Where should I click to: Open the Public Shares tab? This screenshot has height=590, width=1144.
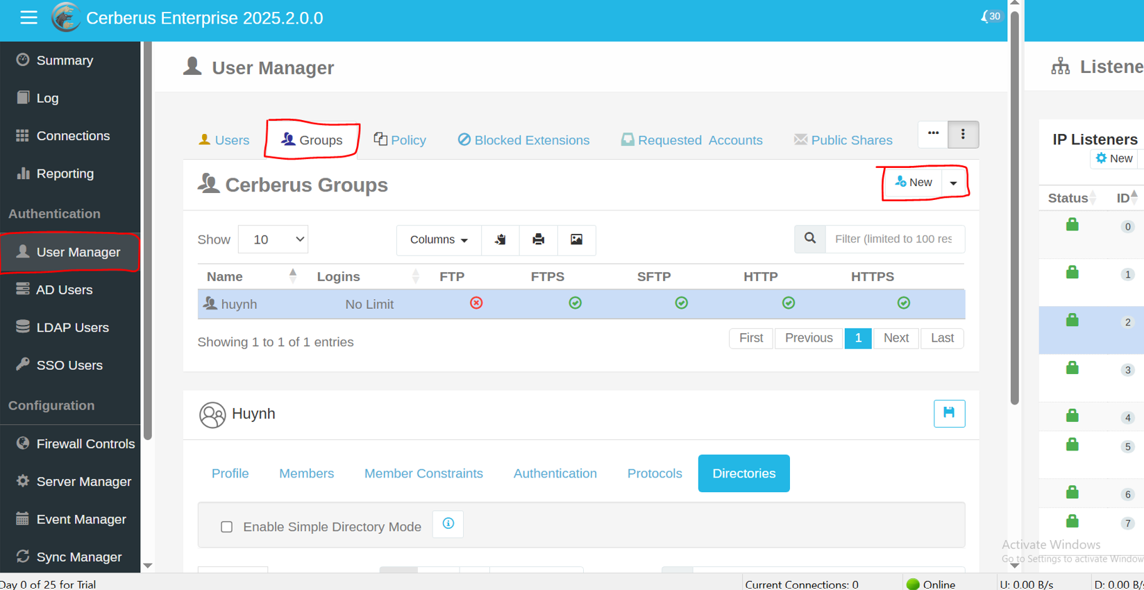coord(843,140)
